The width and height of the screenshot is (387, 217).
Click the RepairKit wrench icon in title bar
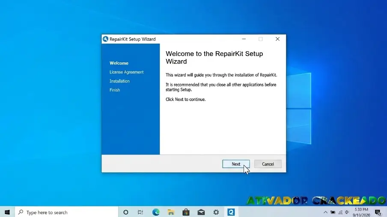(105, 39)
